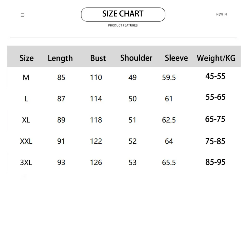Select the M size row label

click(x=26, y=77)
